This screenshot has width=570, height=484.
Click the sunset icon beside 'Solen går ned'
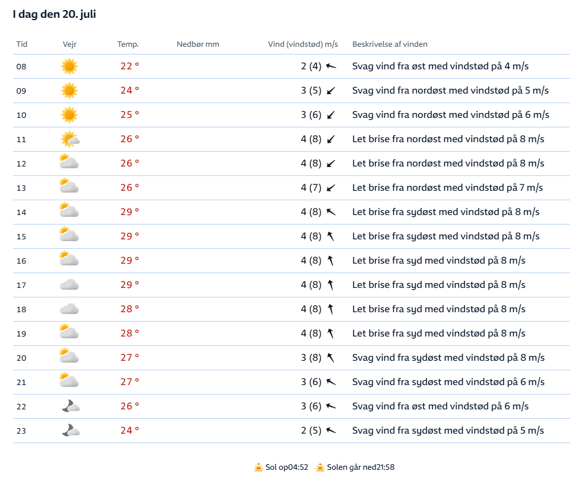320,467
